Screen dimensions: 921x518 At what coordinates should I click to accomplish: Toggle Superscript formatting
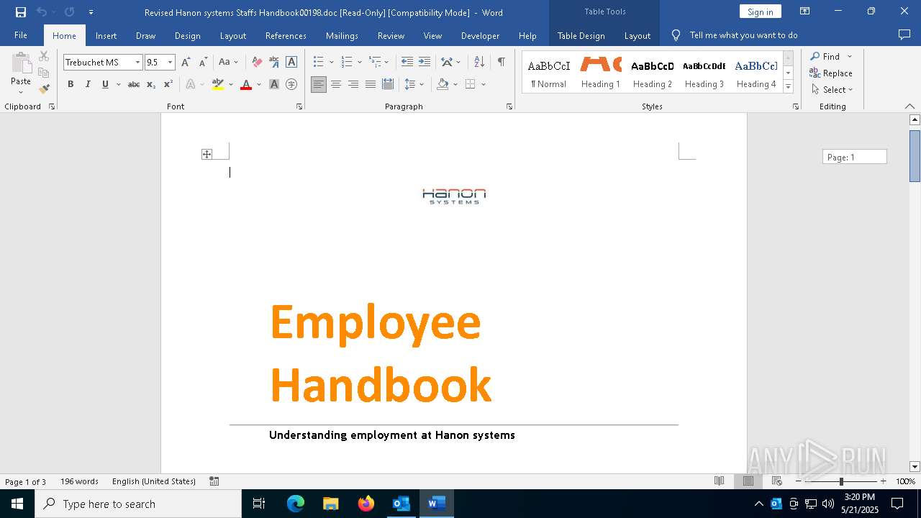coord(168,84)
